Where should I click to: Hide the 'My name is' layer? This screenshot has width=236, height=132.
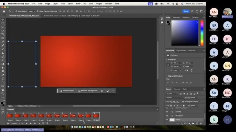[167, 116]
